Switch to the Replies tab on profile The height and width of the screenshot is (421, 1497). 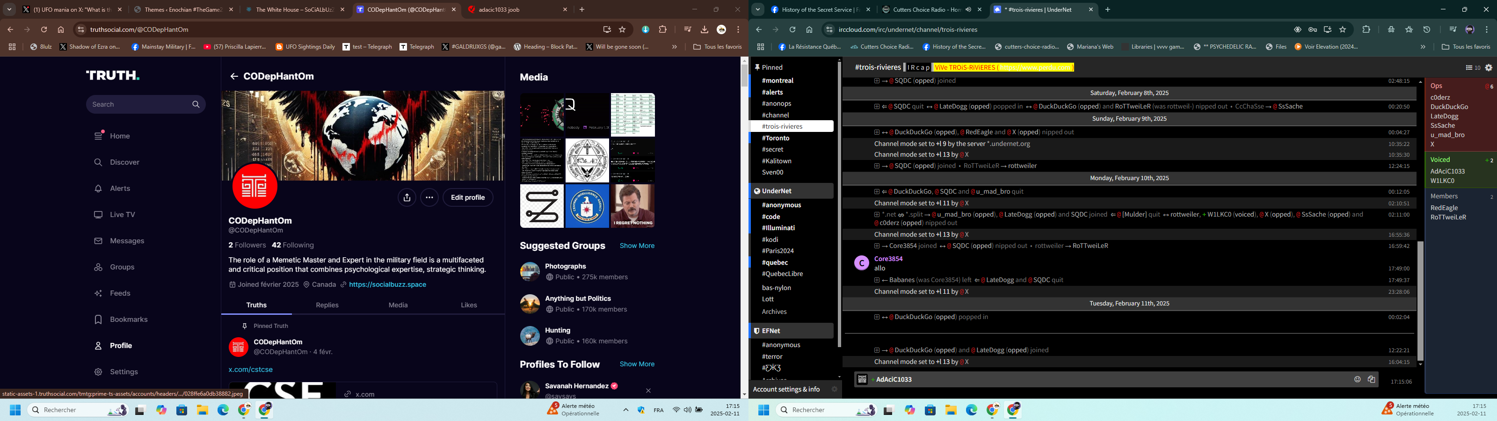pyautogui.click(x=327, y=305)
